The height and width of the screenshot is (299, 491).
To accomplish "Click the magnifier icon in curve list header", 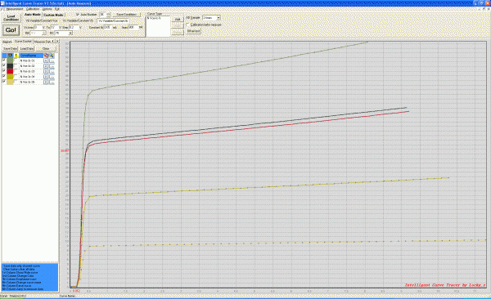I will (52, 56).
